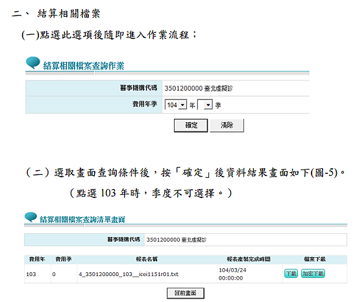This screenshot has width=357, height=302.
Task: Open the quarter (季) dropdown
Action: point(205,105)
